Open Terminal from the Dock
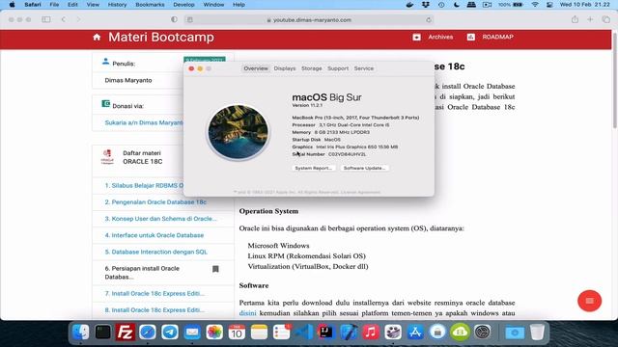The width and height of the screenshot is (618, 347). pos(103,333)
